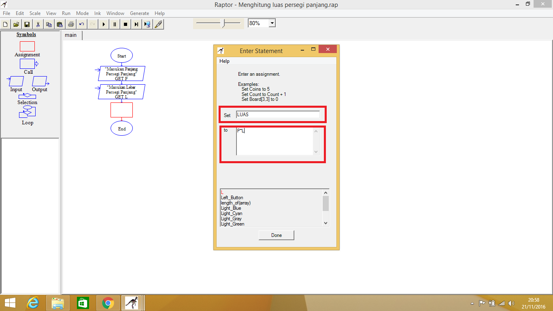Switch to the main tab
This screenshot has height=311, width=553.
click(x=71, y=35)
